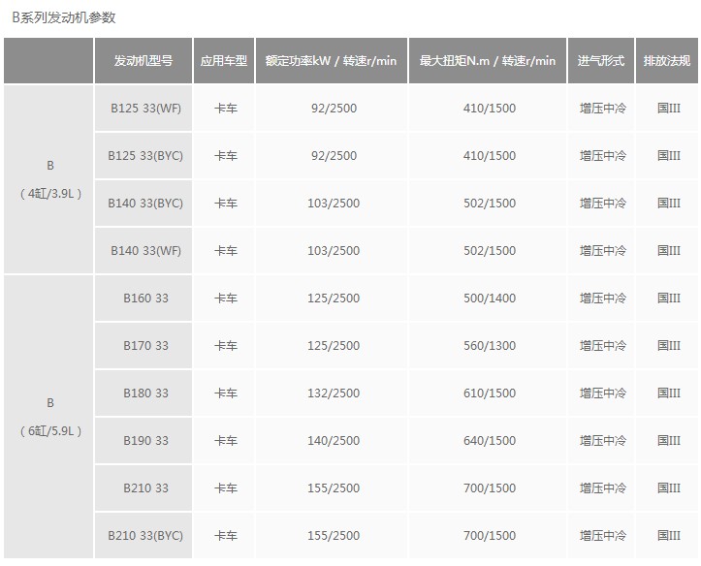701x566 pixels.
Task: Click the 应用车型 column header
Action: [x=224, y=60]
